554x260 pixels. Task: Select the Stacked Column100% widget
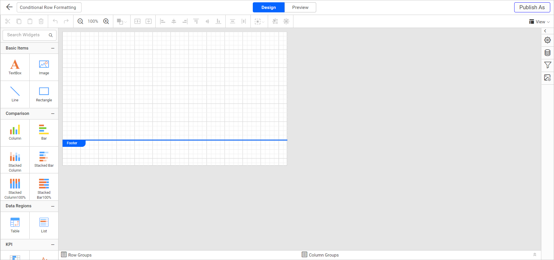point(15,187)
